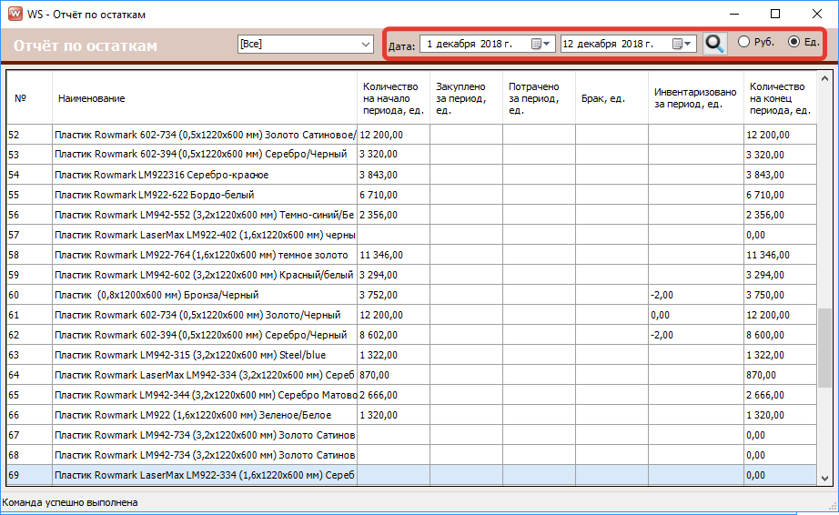
Task: Click row number 68 cell
Action: tap(29, 455)
